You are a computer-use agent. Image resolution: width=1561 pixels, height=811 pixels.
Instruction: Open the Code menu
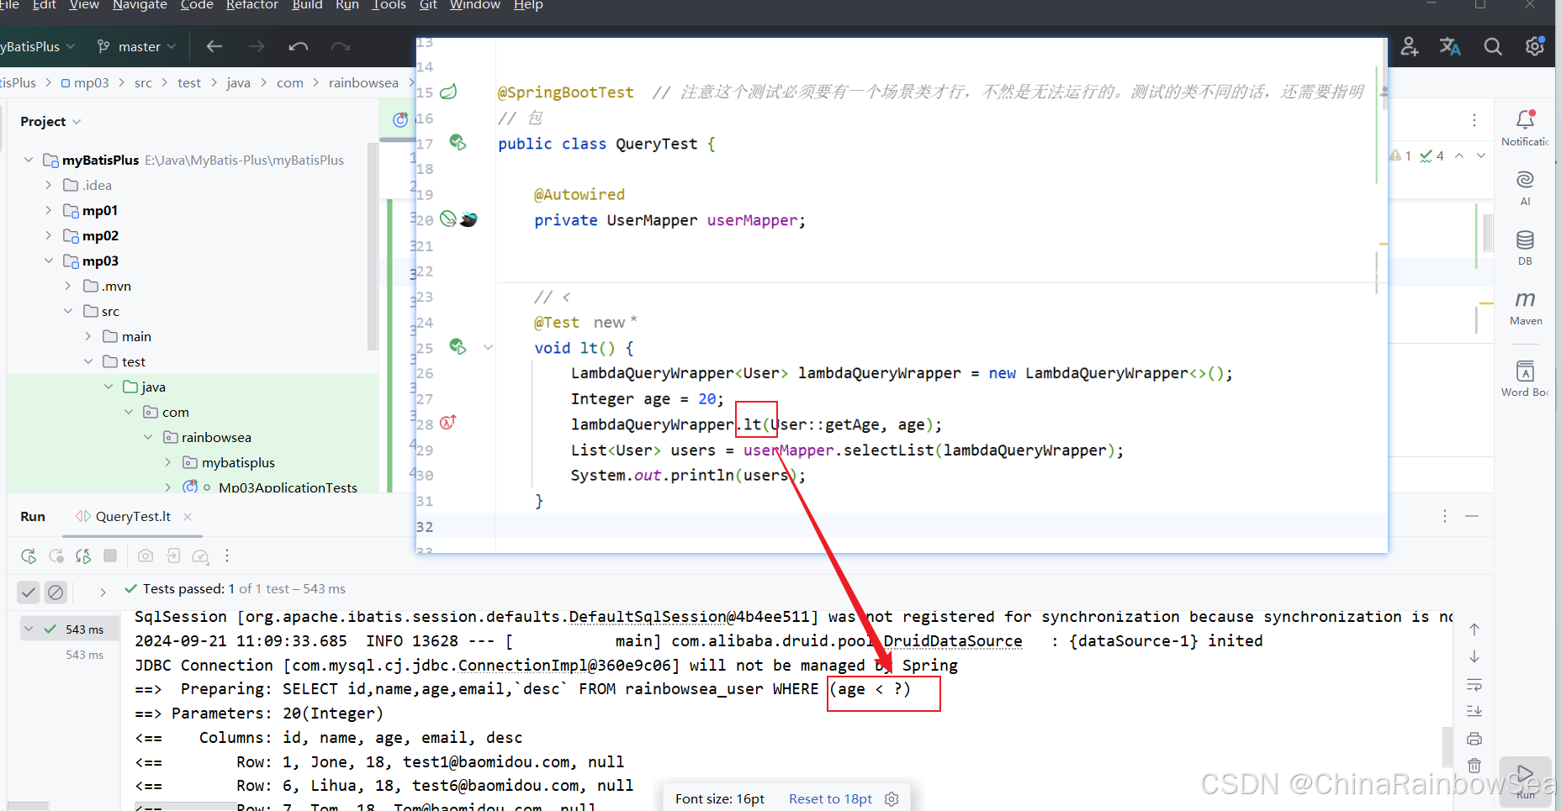click(197, 6)
